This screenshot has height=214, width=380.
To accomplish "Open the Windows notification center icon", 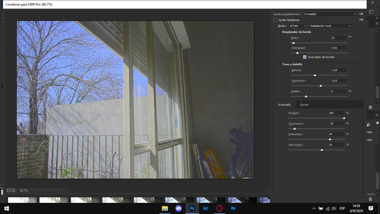I will click(371, 208).
